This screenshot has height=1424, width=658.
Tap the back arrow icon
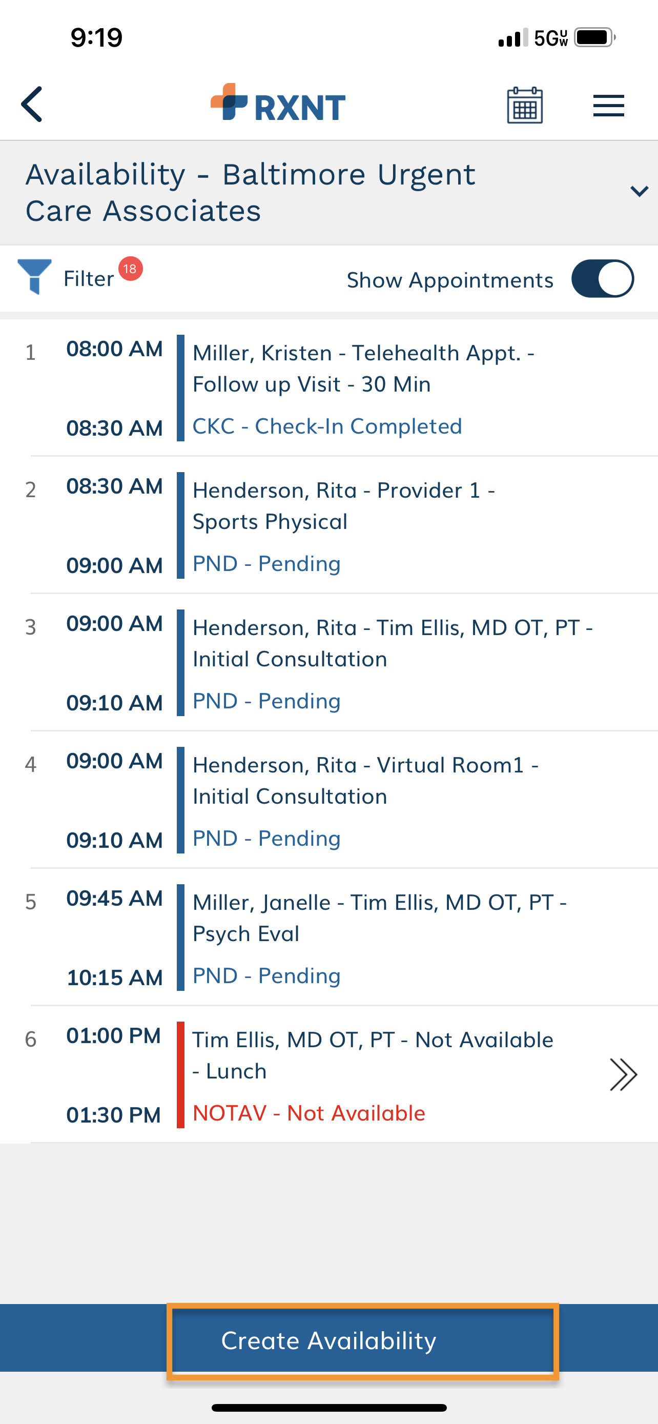[31, 105]
